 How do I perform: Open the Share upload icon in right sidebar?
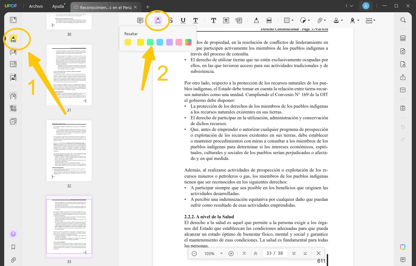pos(403,77)
